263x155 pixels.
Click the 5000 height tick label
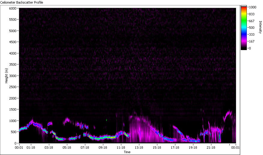point(13,31)
